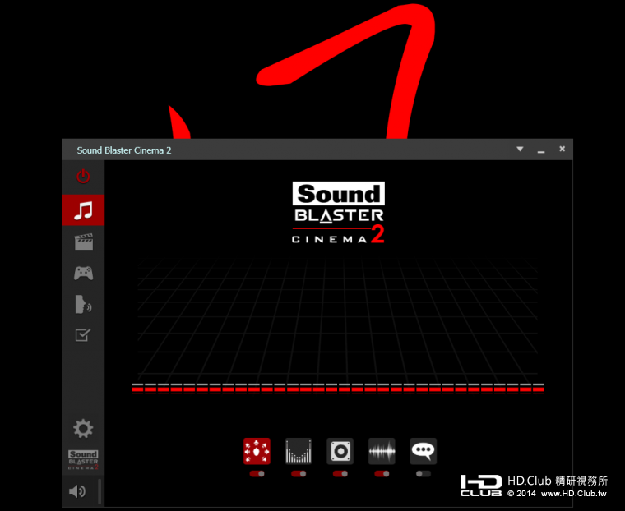The width and height of the screenshot is (625, 511).
Task: Open the settings gear icon
Action: tap(83, 429)
